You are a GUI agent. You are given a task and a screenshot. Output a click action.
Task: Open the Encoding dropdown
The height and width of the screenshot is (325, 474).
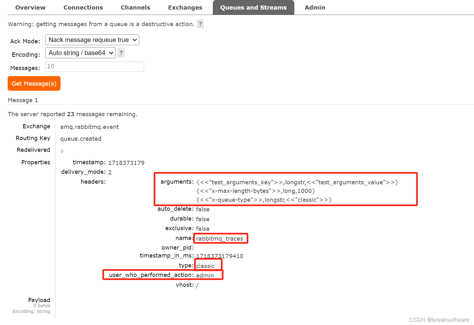pos(80,53)
